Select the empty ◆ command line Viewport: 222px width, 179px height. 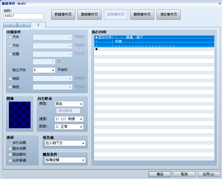(x=154, y=49)
